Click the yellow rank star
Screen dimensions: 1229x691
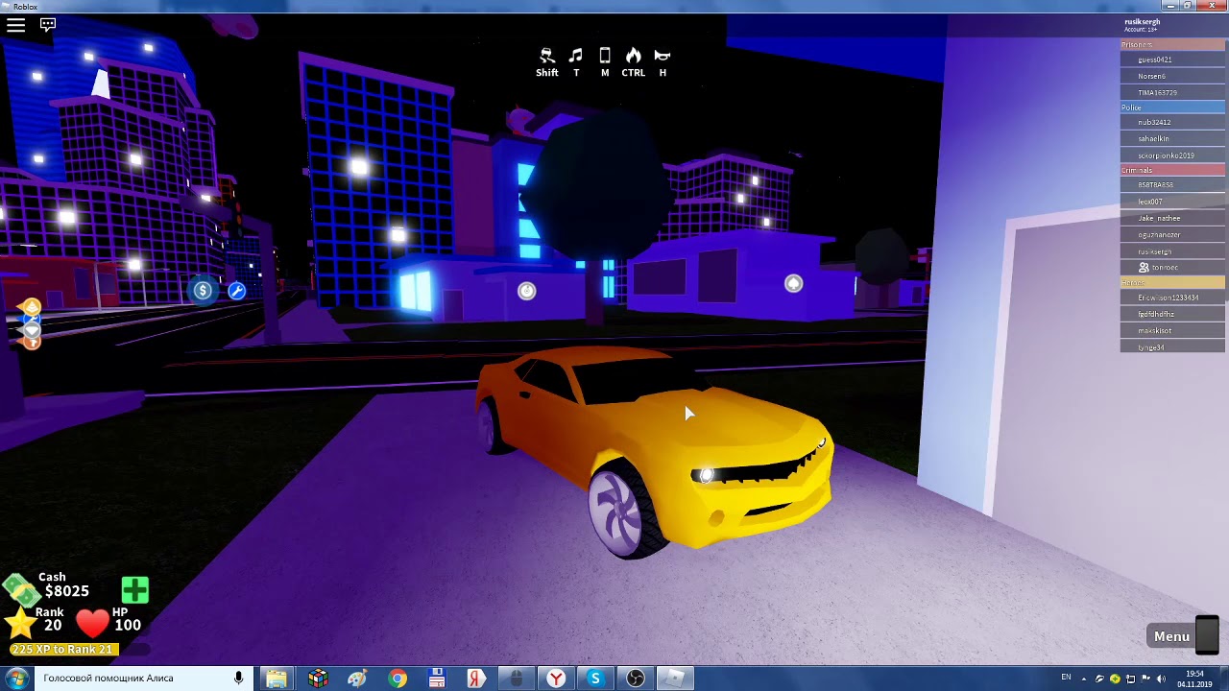click(19, 624)
